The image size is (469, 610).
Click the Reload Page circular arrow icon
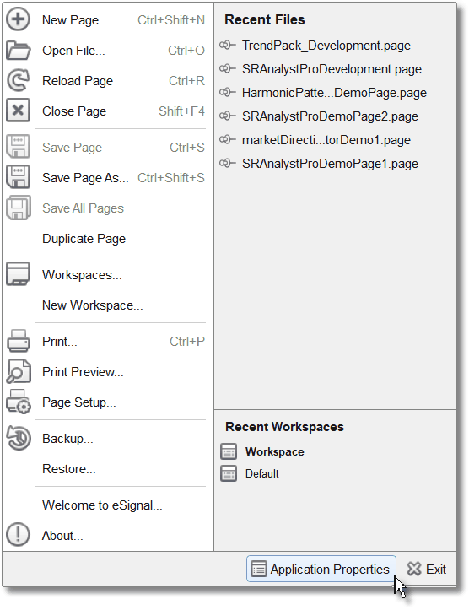pos(18,80)
